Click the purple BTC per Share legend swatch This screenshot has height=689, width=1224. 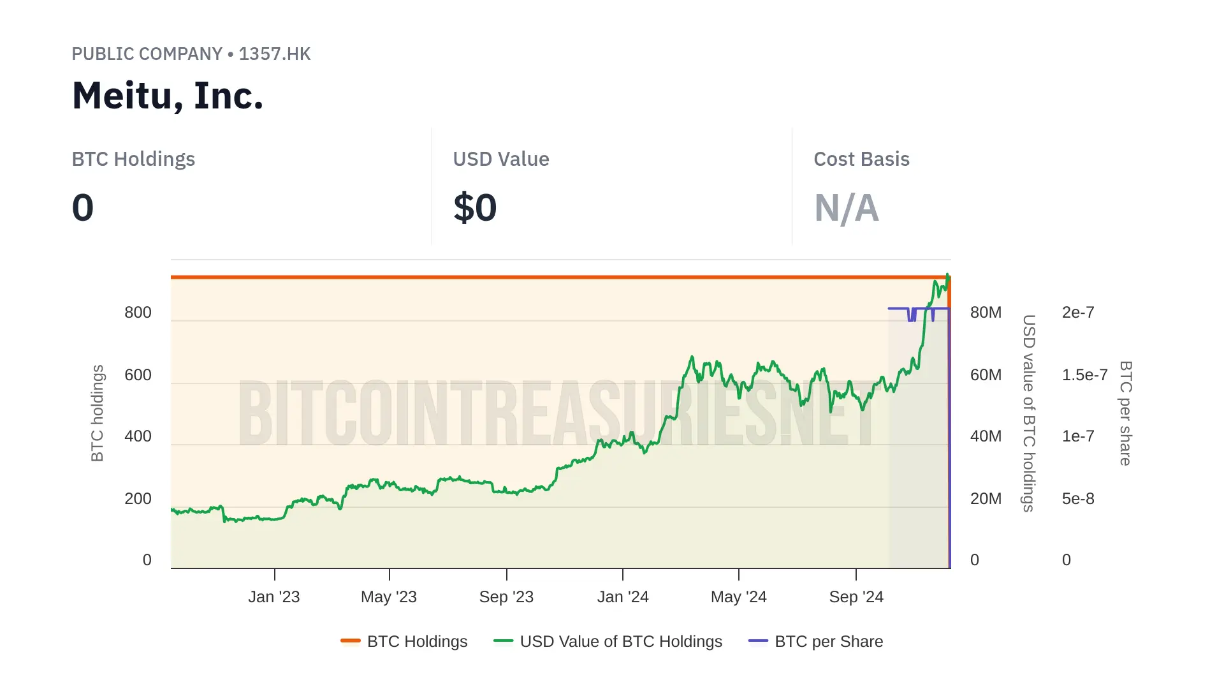point(758,641)
